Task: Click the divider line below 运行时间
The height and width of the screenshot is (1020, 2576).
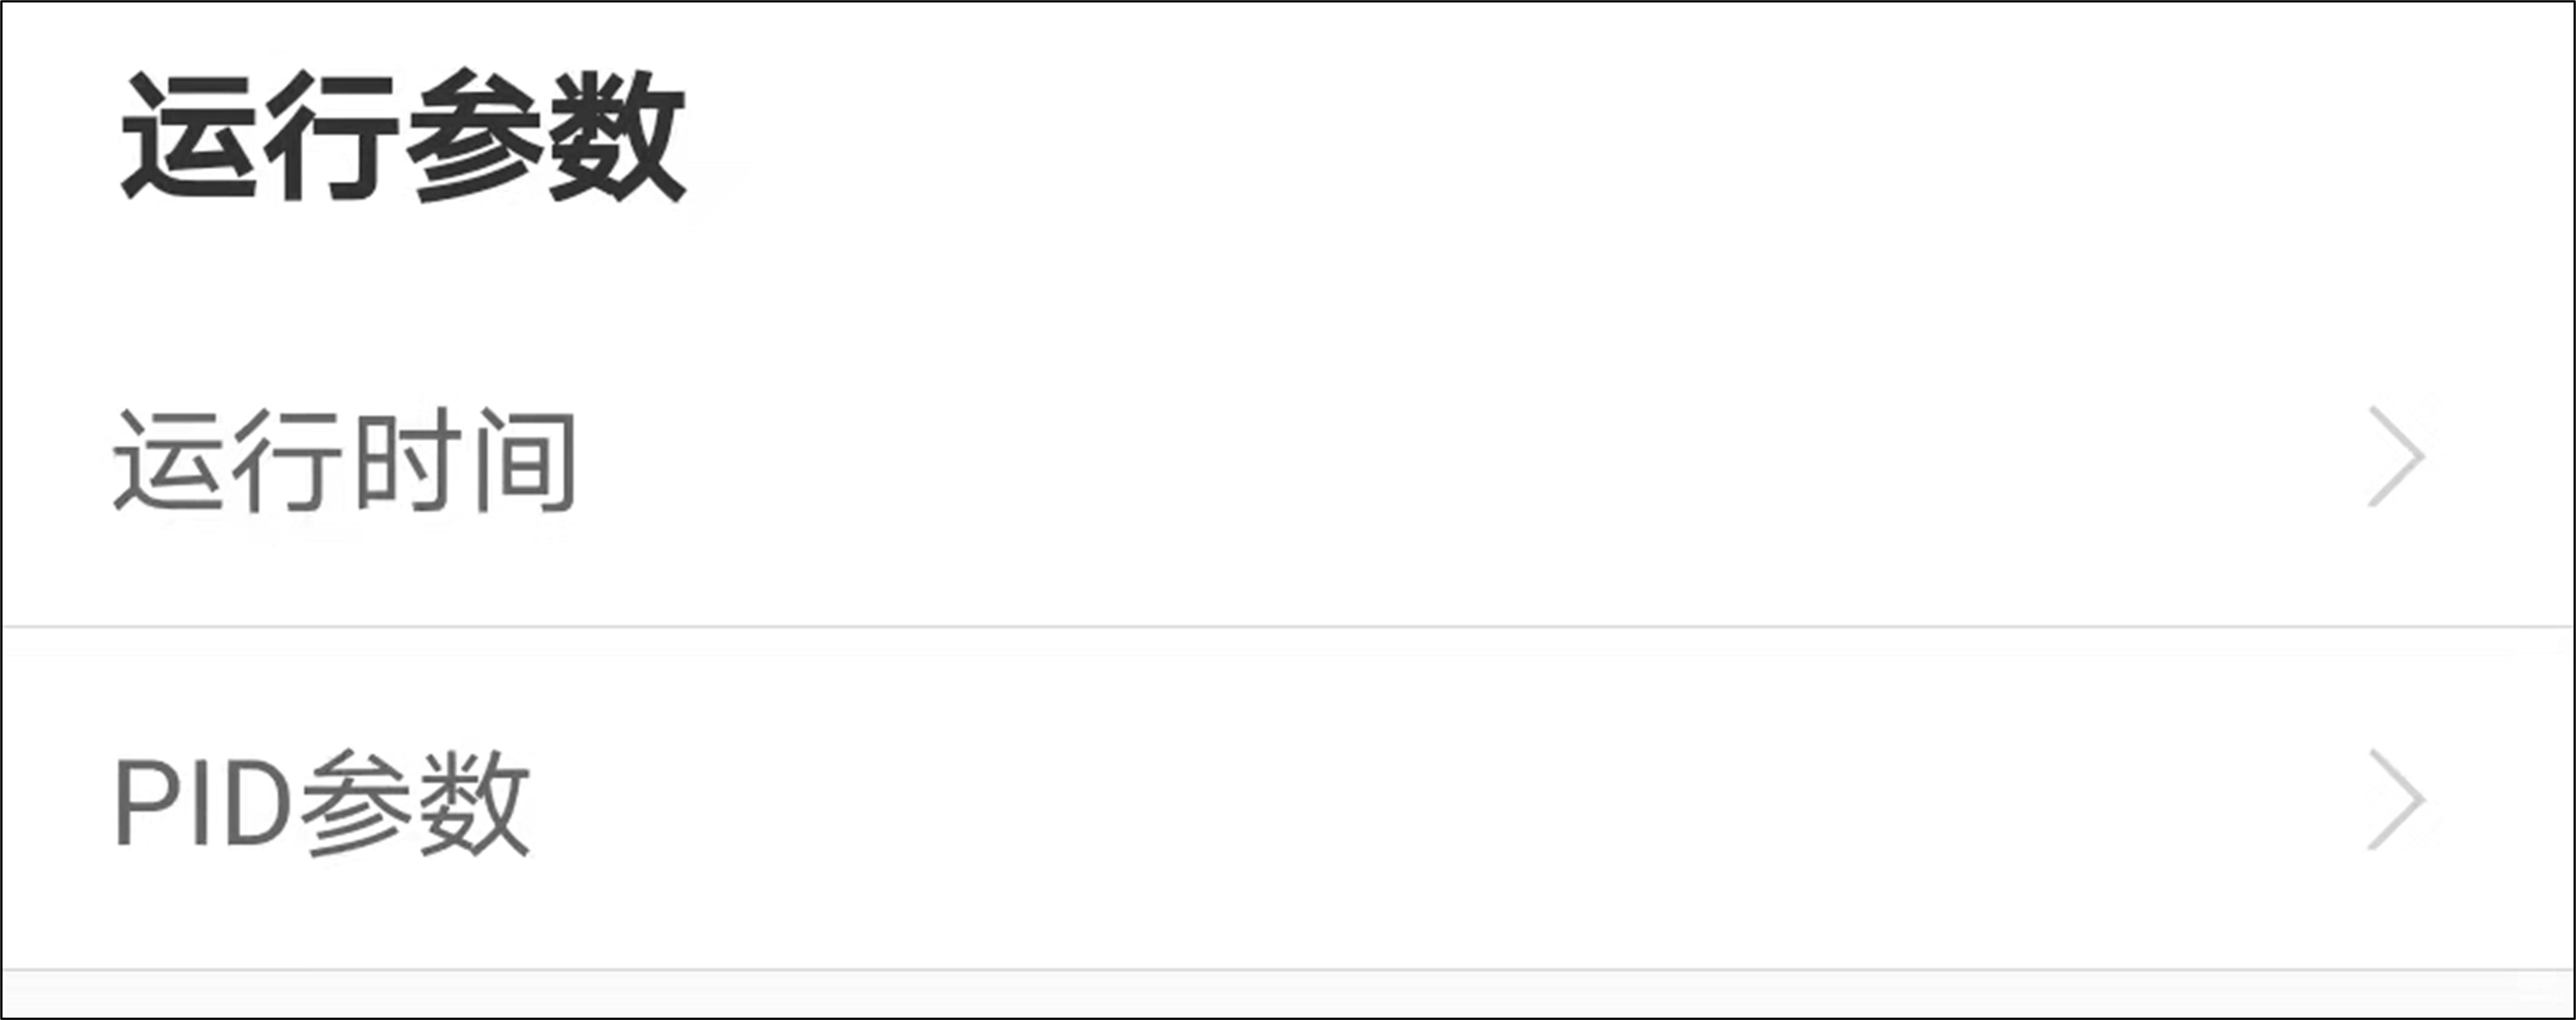Action: coord(1288,627)
